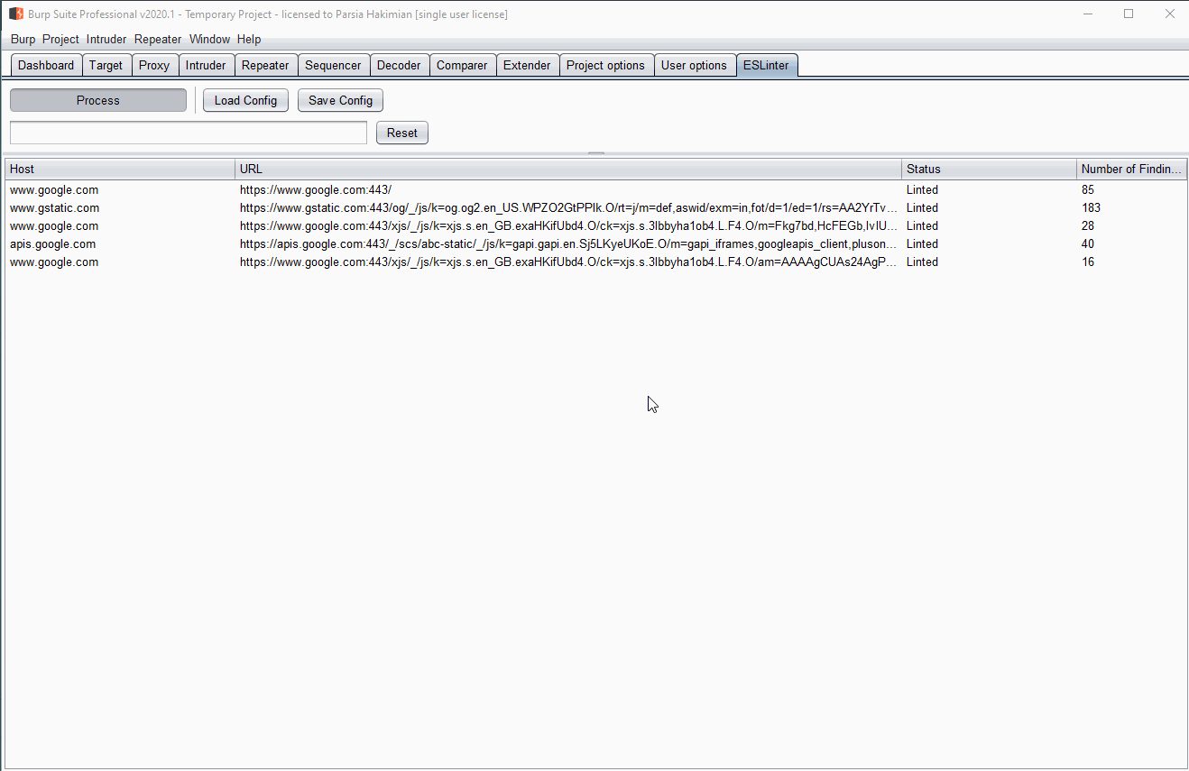Click the Reset button

click(x=402, y=133)
